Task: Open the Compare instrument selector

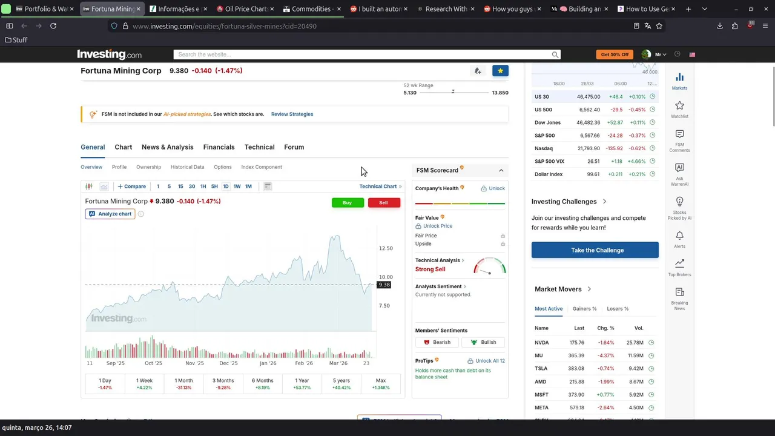Action: pos(132,187)
